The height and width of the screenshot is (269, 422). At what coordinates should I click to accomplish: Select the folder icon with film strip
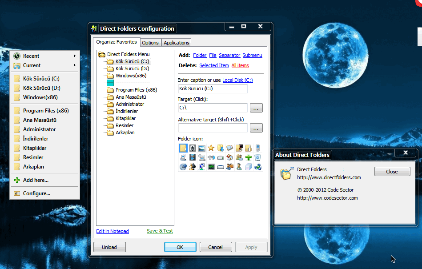[239, 148]
